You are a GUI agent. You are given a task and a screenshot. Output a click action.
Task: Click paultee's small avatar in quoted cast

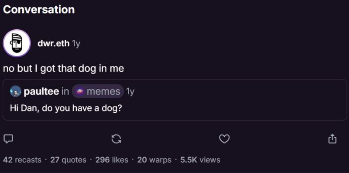point(16,91)
